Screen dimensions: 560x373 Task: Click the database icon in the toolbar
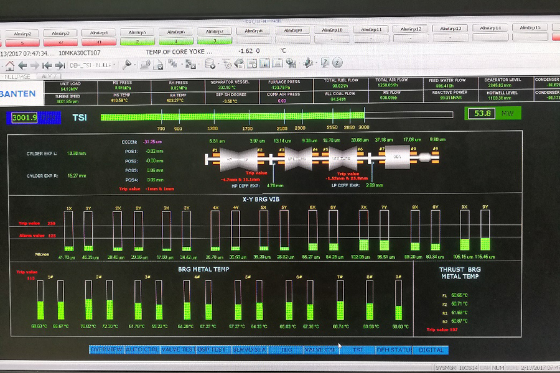coord(210,64)
